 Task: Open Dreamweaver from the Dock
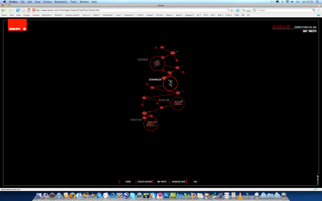[x=173, y=195]
